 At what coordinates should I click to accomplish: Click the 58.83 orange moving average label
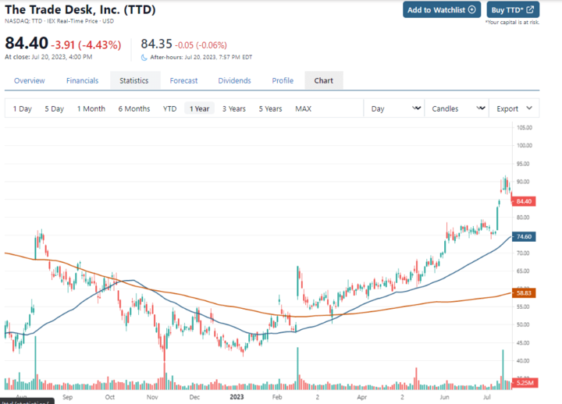pos(524,293)
